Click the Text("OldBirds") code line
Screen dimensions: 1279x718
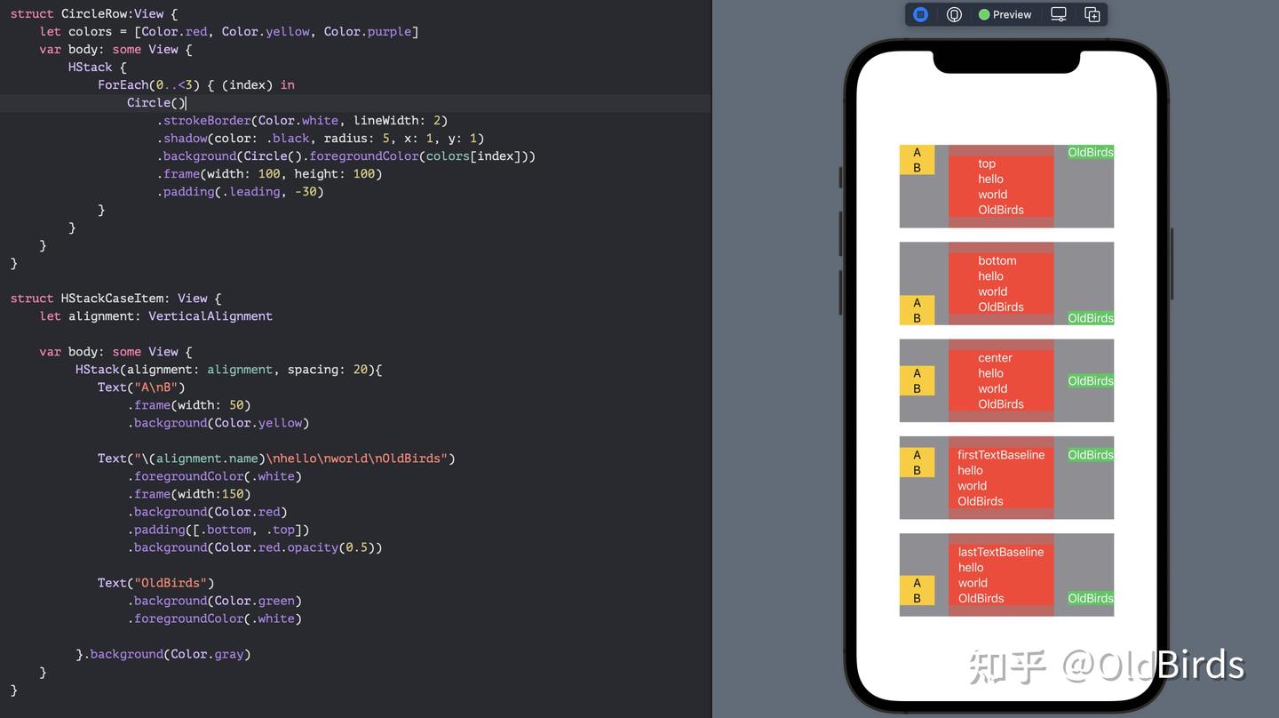tap(156, 582)
